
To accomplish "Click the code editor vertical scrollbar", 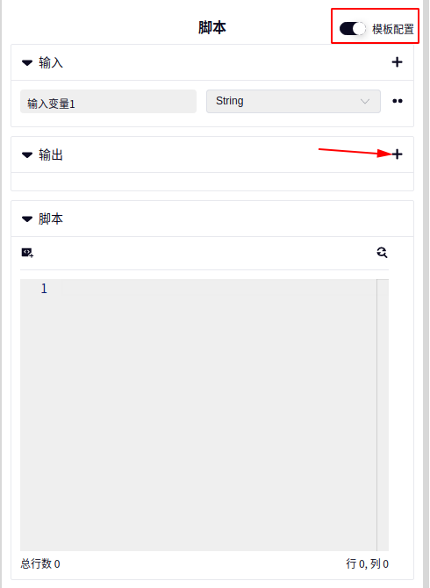I will click(x=383, y=415).
